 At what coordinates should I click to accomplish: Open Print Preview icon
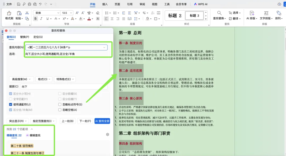(x=35, y=4)
